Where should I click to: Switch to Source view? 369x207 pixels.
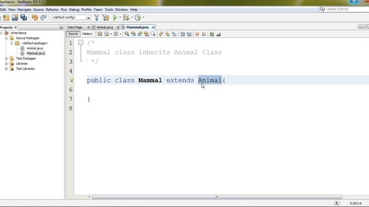click(73, 34)
